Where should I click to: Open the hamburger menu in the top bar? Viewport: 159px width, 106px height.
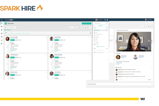[2, 20]
